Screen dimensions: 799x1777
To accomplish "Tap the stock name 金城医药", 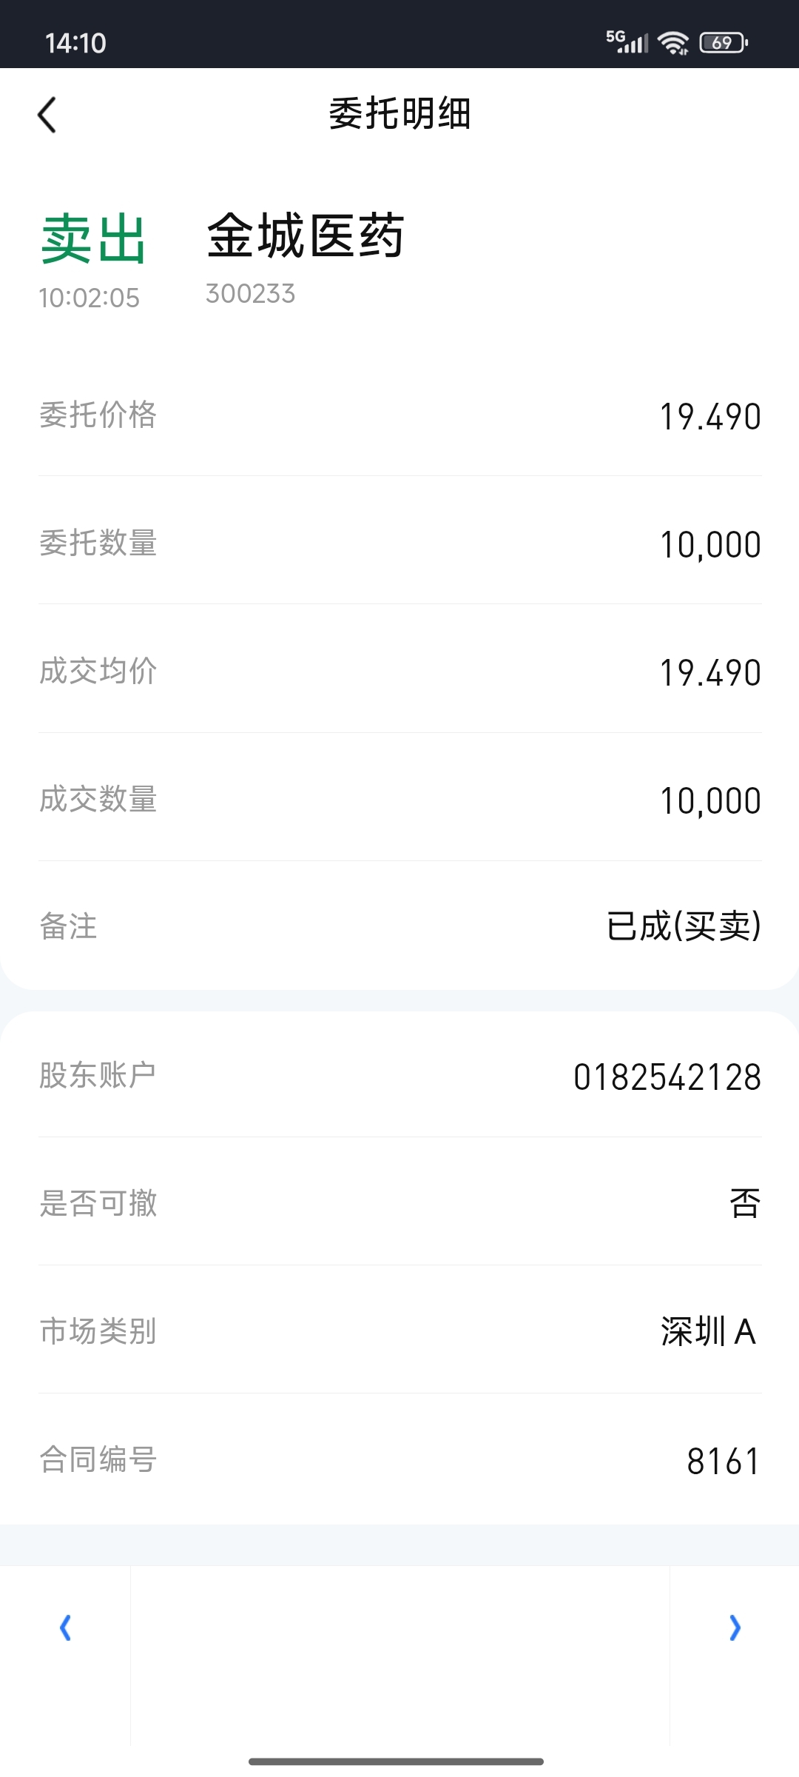I will tap(306, 235).
